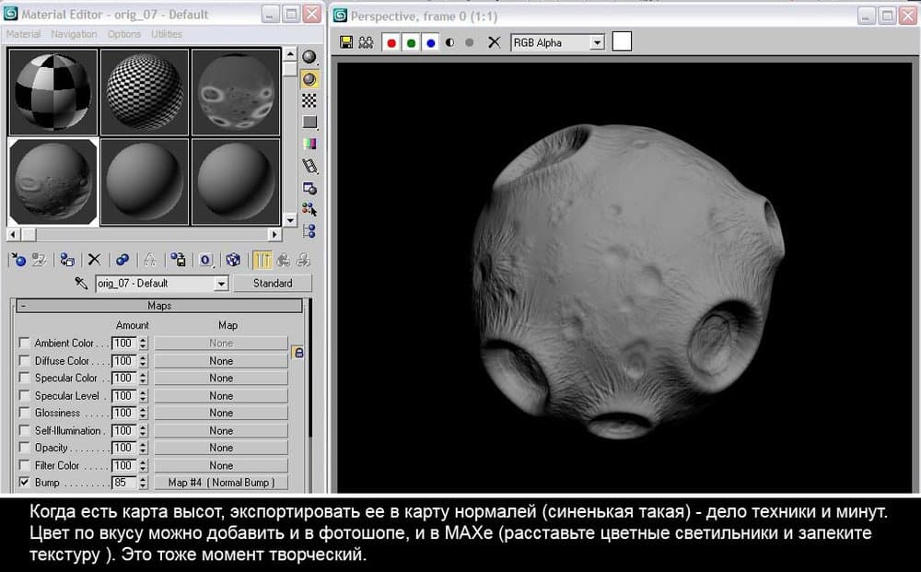Toggle the Backlight icon in side toolbar
The height and width of the screenshot is (572, 921).
click(310, 79)
